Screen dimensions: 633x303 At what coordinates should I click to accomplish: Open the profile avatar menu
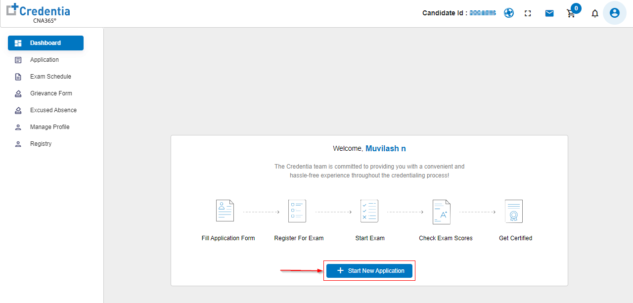[x=614, y=13]
